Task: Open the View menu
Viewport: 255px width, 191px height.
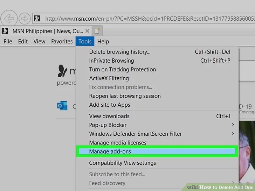Action: click(39, 42)
